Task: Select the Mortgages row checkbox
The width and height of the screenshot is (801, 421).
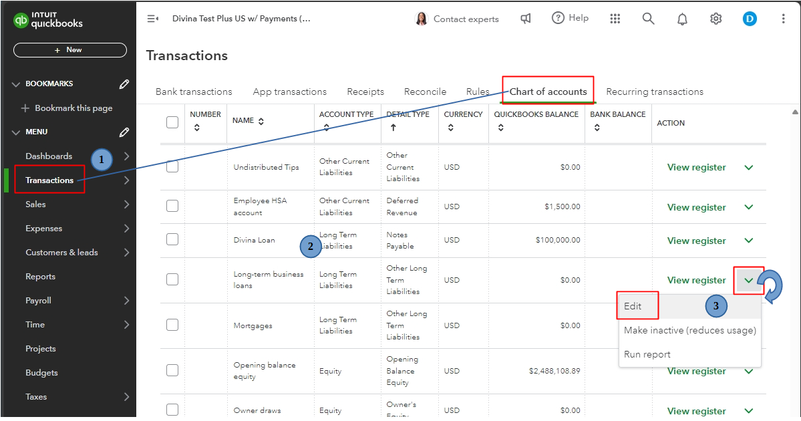Action: pos(172,325)
